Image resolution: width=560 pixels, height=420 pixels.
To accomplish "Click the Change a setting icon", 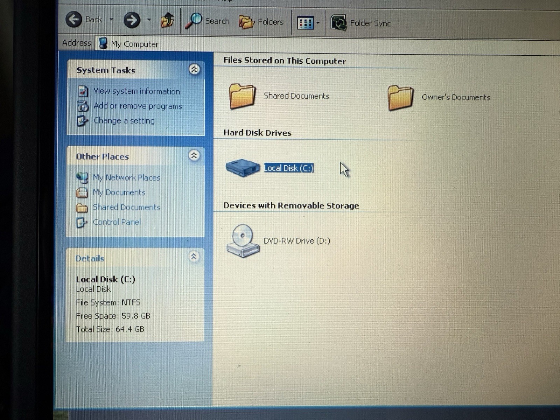I will pos(82,121).
